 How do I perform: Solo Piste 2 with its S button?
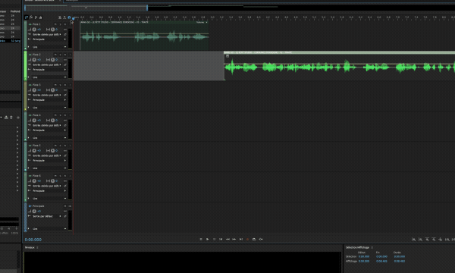click(61, 55)
